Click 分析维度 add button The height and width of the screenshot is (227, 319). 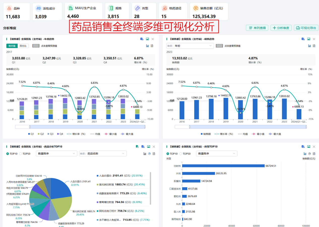pos(281,28)
